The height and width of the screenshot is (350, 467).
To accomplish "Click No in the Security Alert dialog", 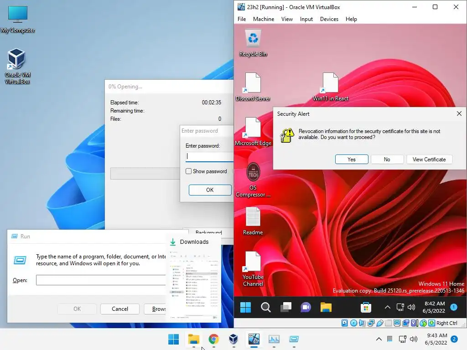I will 387,159.
